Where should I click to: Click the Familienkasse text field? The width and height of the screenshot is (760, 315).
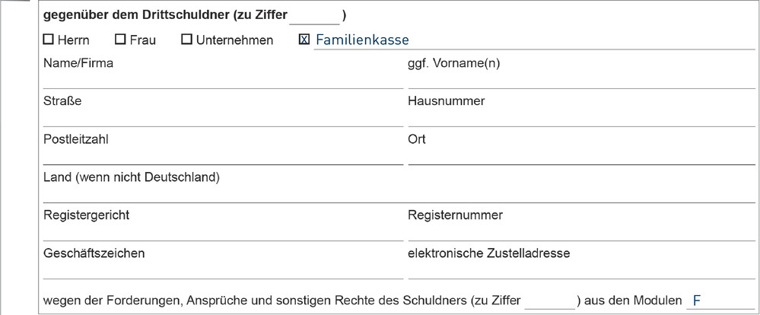click(x=534, y=40)
